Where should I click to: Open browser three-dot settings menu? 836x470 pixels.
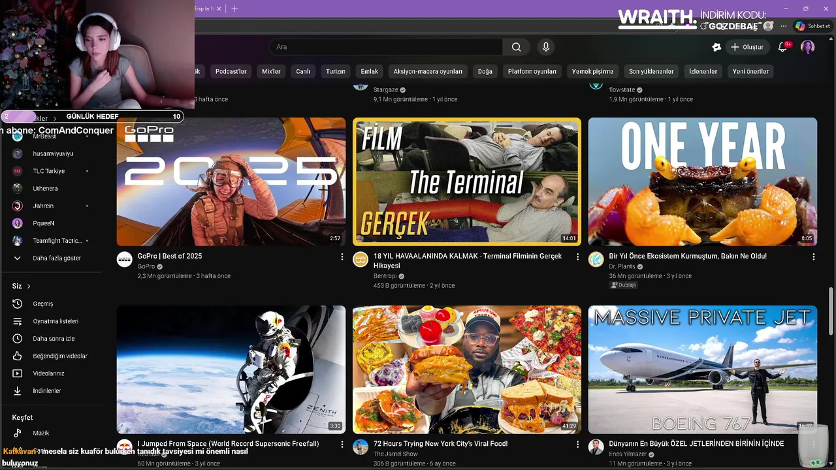(784, 26)
